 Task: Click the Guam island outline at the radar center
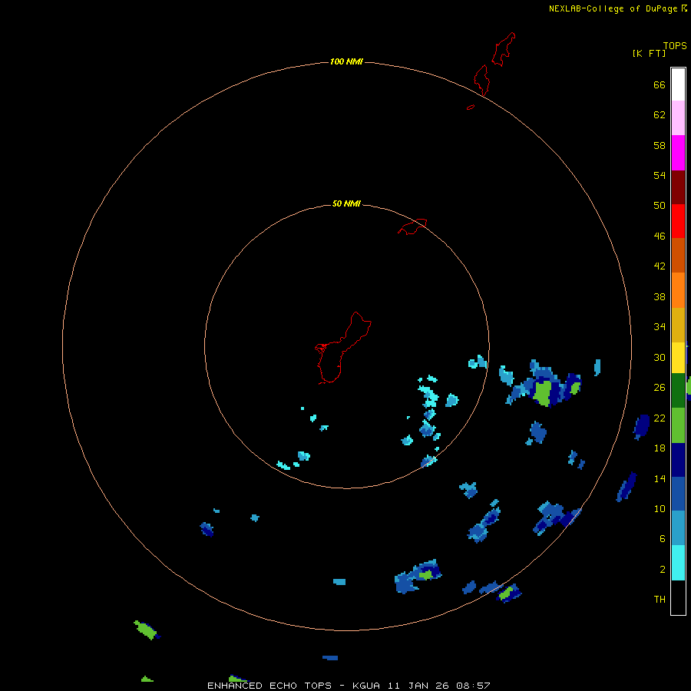point(342,348)
